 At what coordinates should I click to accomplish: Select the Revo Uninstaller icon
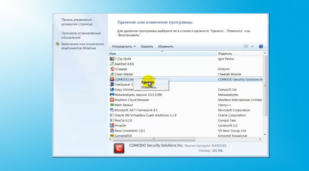(112, 131)
